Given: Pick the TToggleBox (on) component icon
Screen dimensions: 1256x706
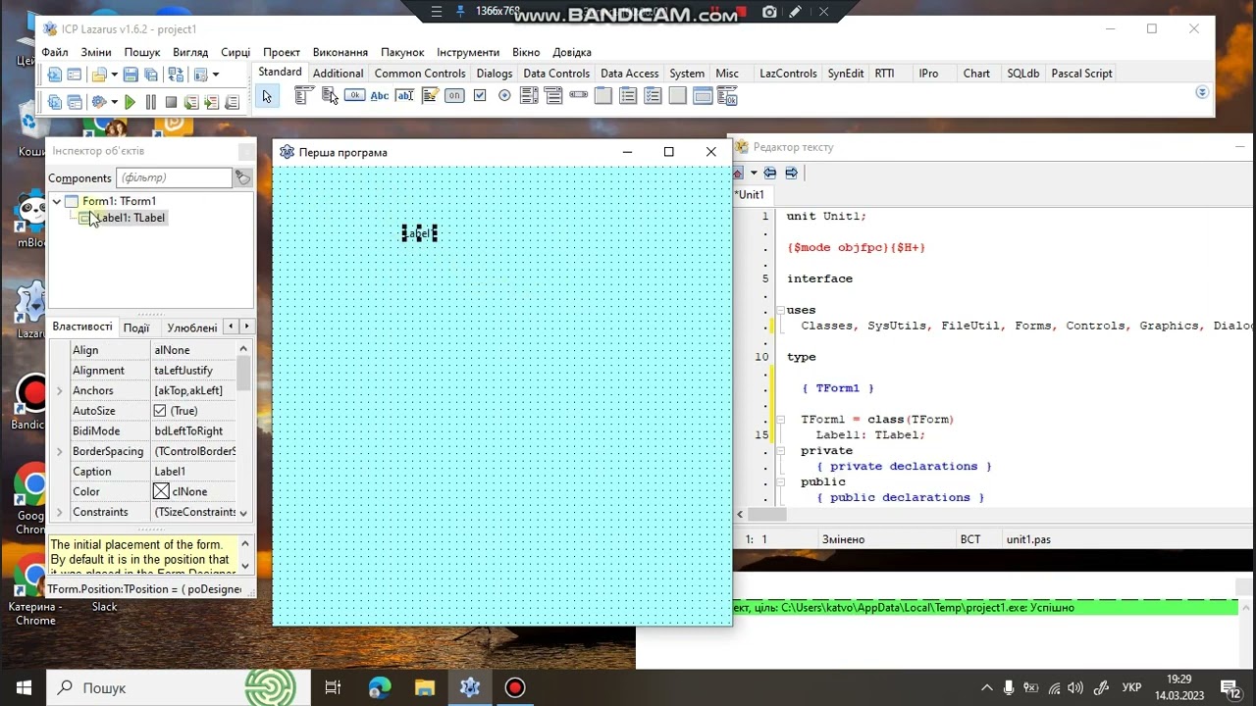Looking at the screenshot, I should pos(454,95).
